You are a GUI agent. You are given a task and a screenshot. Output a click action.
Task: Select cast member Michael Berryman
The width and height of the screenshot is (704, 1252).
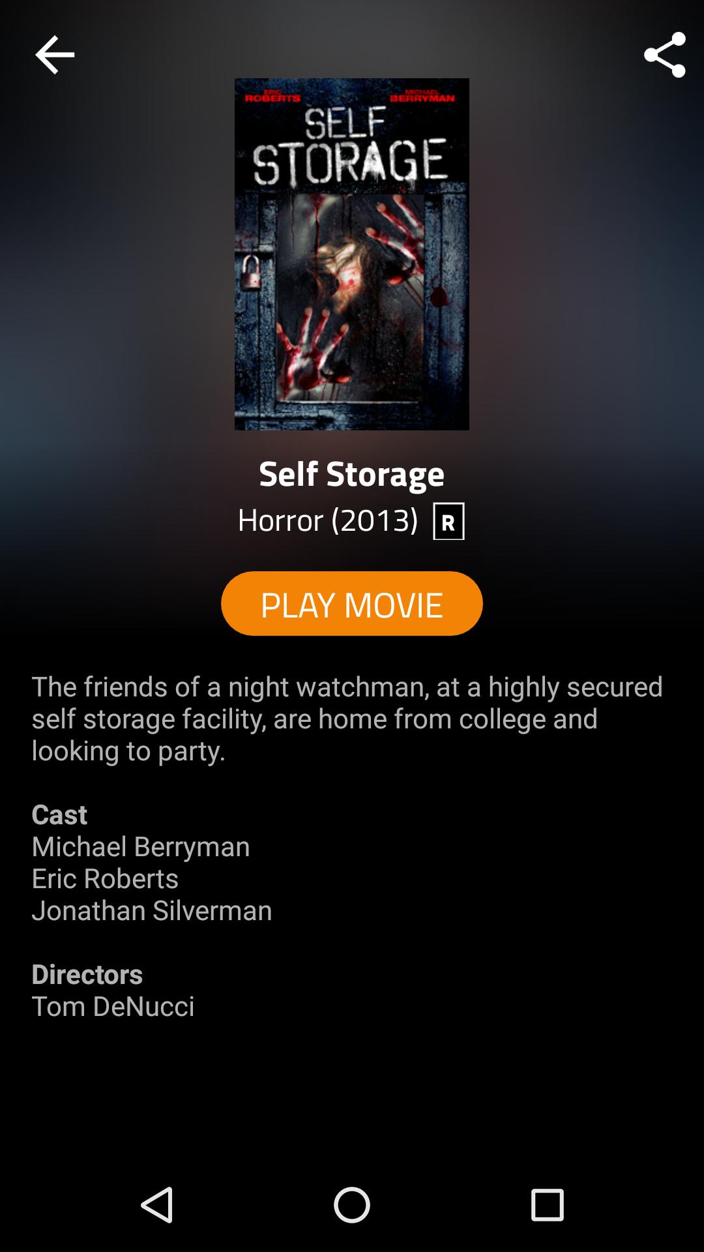(x=141, y=846)
